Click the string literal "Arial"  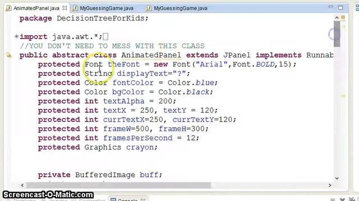212,64
